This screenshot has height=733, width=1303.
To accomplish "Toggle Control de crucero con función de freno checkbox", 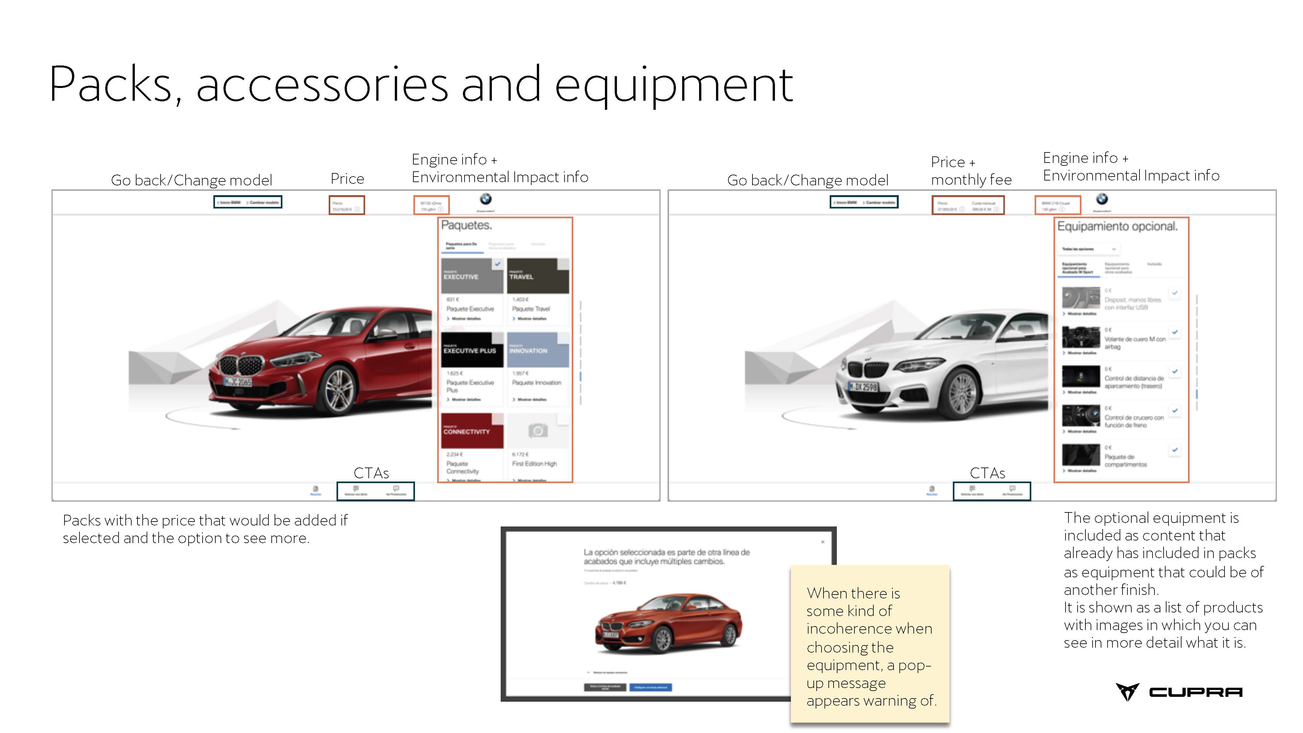I will (x=1175, y=411).
